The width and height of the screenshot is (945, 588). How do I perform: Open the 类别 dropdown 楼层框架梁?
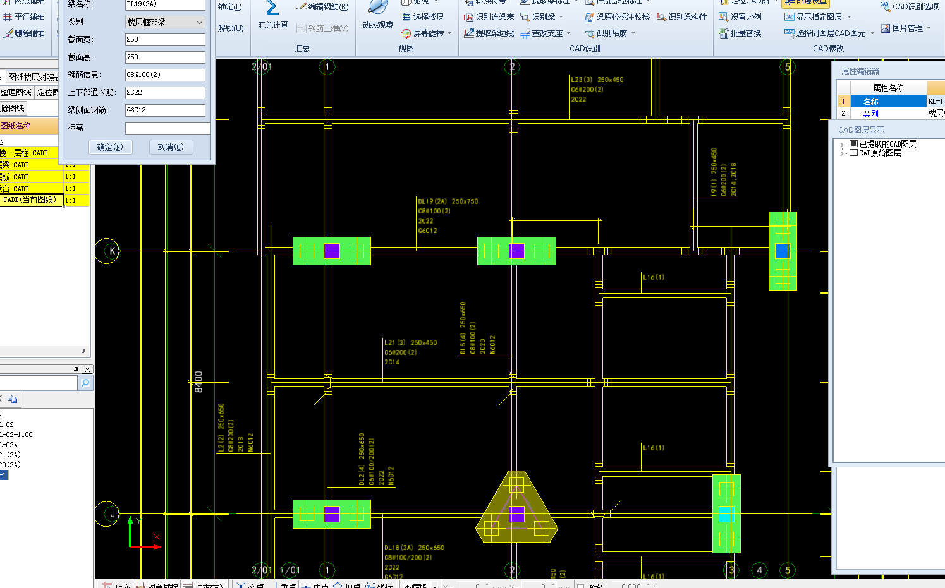coord(165,22)
